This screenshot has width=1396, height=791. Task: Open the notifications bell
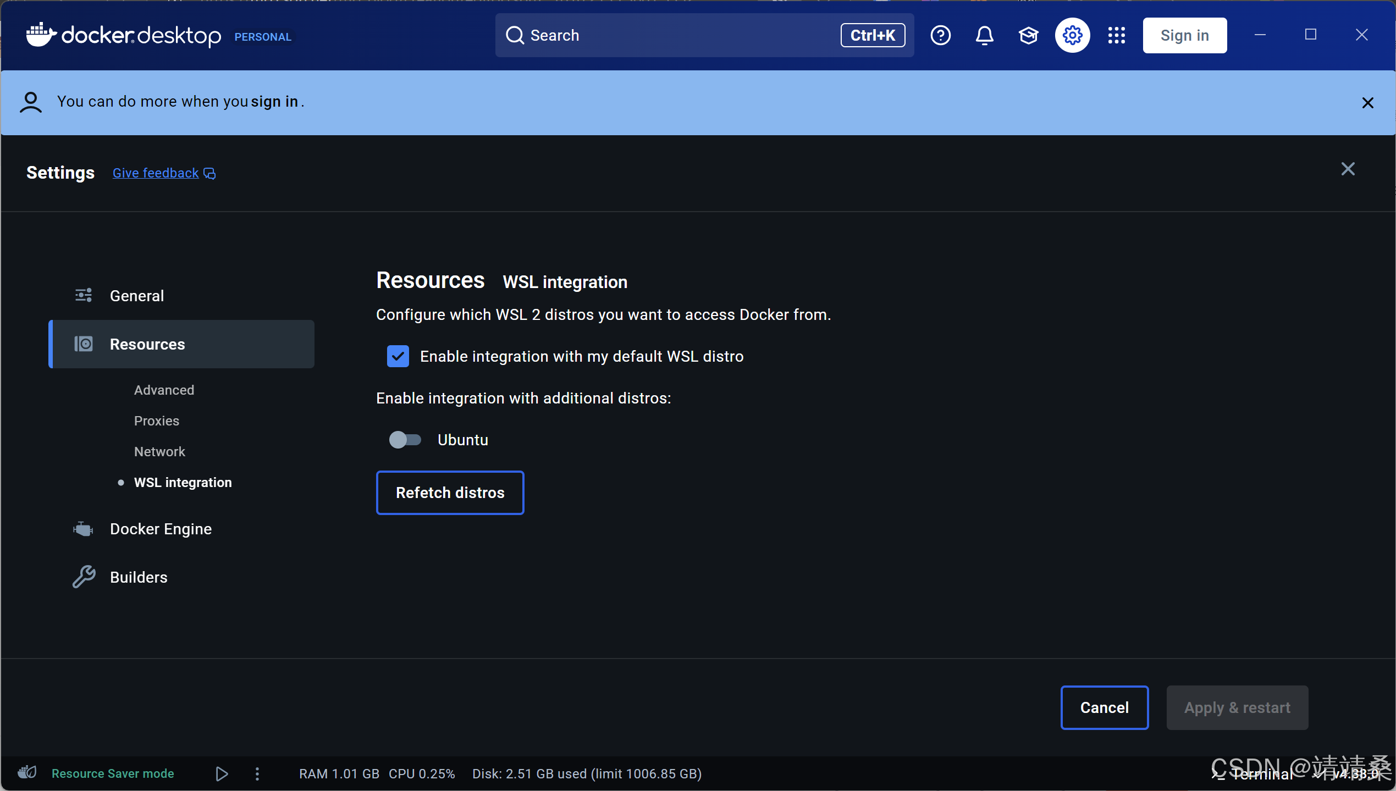[985, 36]
